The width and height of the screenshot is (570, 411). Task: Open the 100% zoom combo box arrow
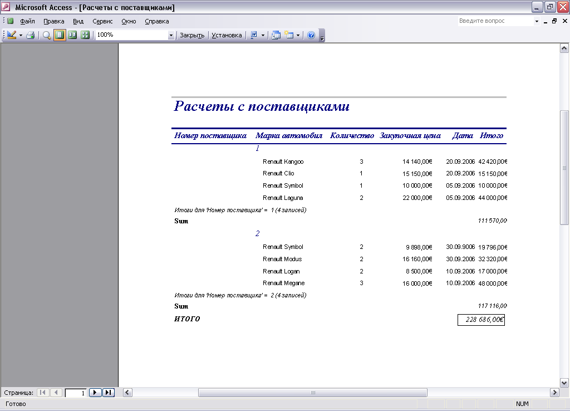pyautogui.click(x=171, y=35)
